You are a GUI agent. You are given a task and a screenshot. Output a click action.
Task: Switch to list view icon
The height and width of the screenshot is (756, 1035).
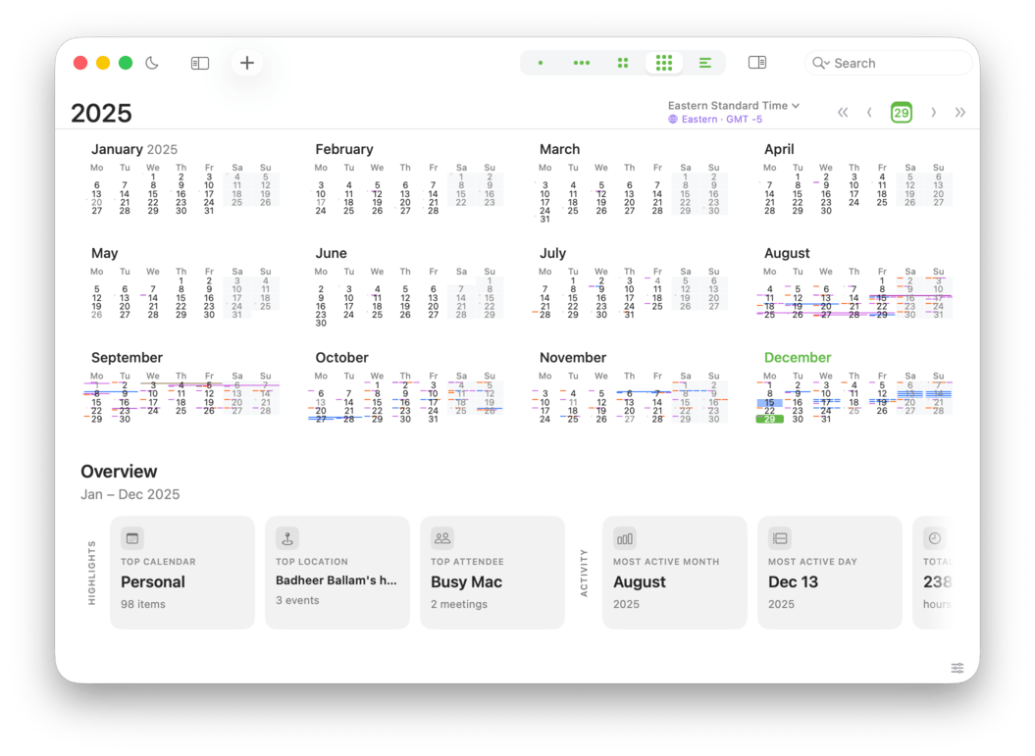(x=704, y=63)
